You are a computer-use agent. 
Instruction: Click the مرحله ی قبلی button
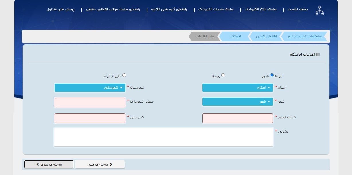click(x=100, y=164)
